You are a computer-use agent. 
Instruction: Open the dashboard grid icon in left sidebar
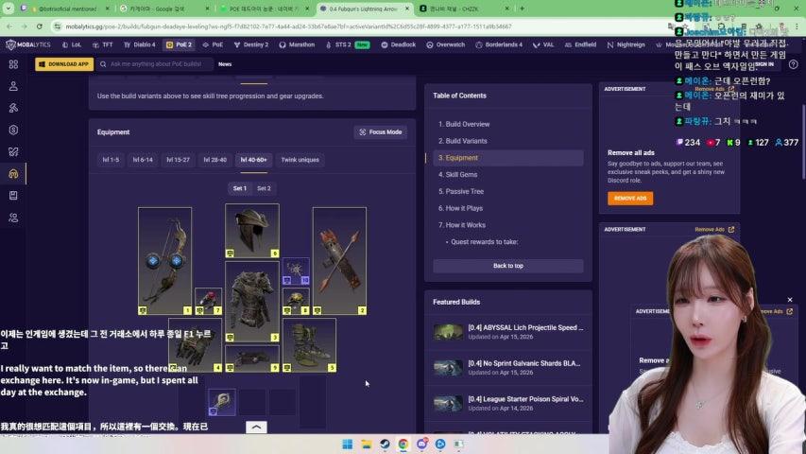13,64
